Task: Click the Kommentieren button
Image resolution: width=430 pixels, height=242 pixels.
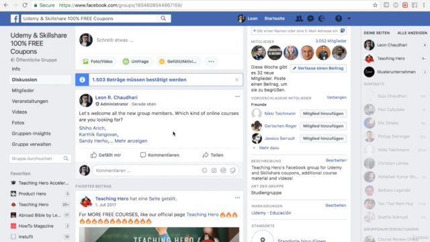Action: coord(160,155)
